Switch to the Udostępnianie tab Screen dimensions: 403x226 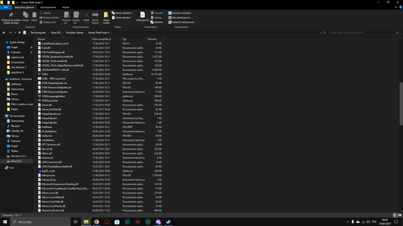coord(48,7)
